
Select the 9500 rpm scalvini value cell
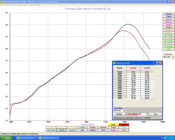pyautogui.click(x=147, y=98)
